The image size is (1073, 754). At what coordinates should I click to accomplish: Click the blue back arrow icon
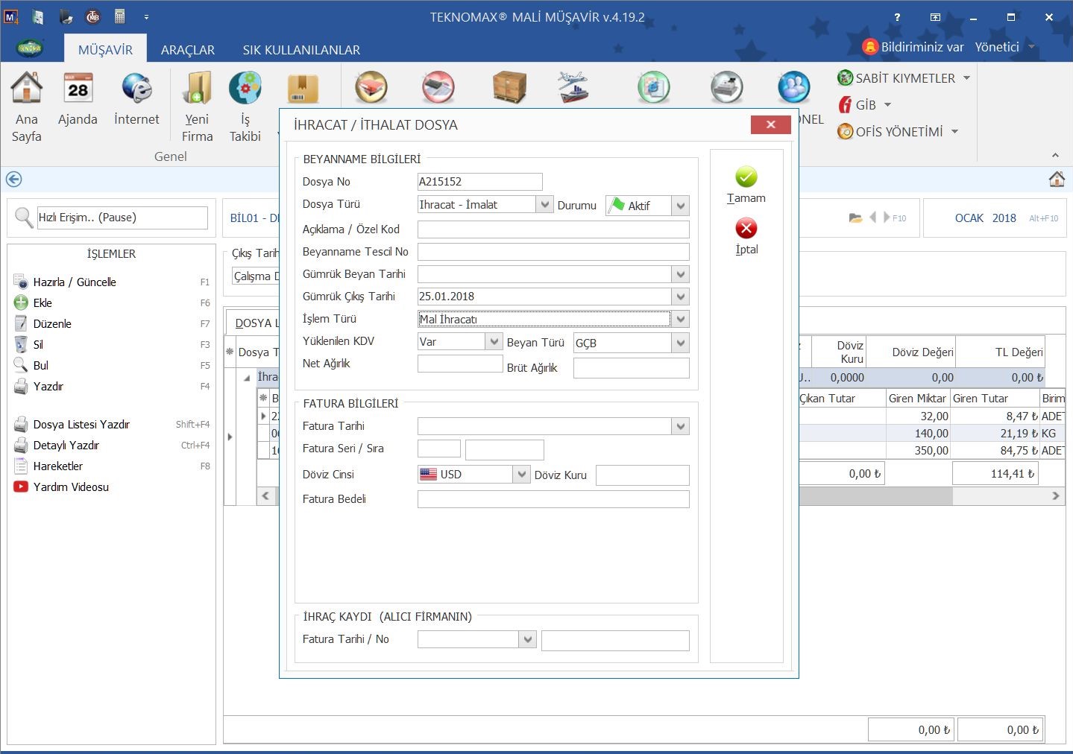click(x=13, y=180)
